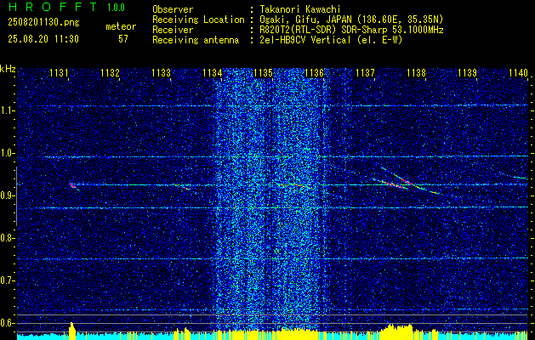Click the 1134 time axis label
This screenshot has width=535, height=340.
212,72
